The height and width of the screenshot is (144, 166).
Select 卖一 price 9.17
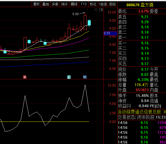145,37
